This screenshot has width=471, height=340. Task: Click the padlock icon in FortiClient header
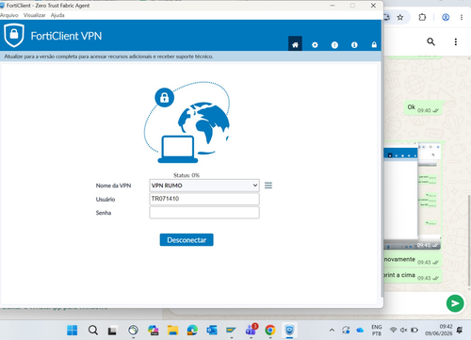click(374, 45)
